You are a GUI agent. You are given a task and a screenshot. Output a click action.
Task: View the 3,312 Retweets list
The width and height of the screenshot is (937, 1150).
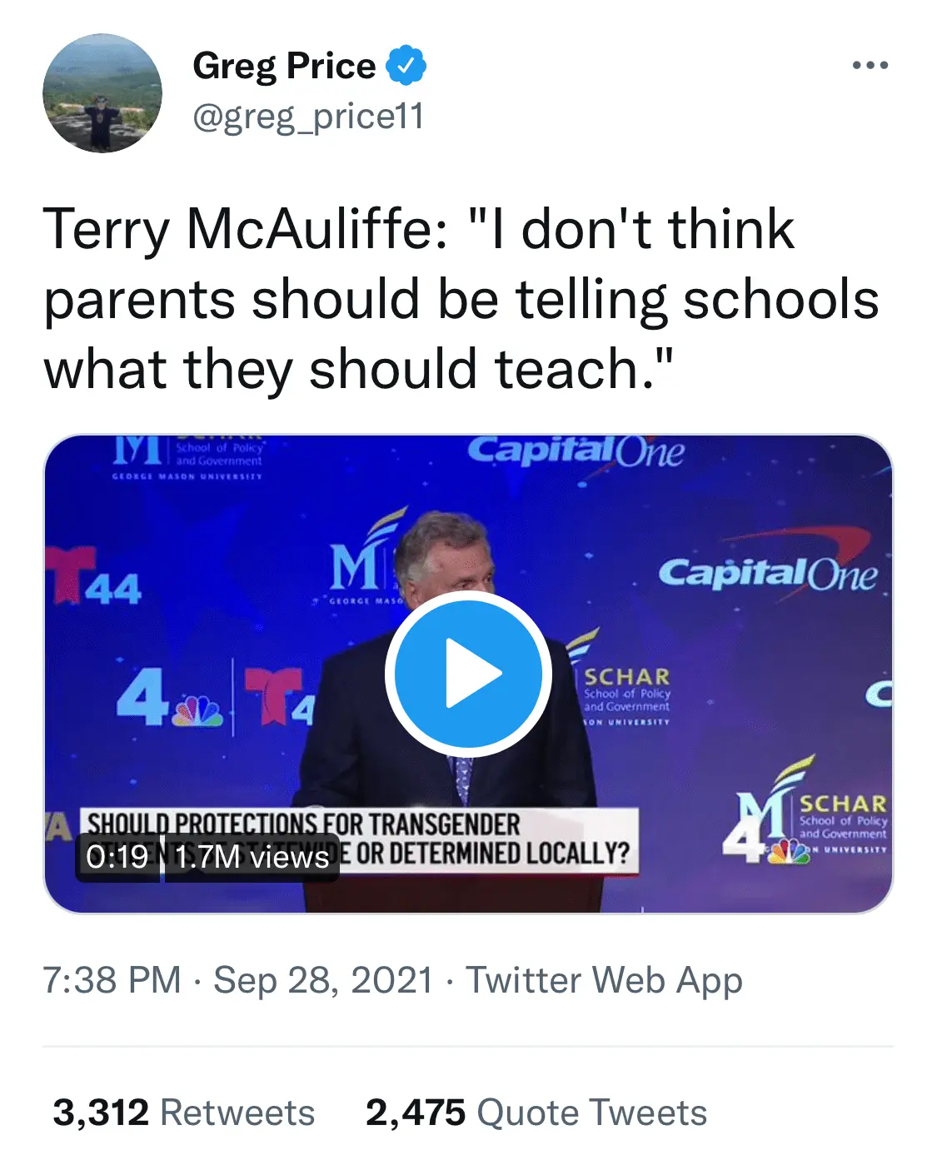pyautogui.click(x=183, y=1113)
